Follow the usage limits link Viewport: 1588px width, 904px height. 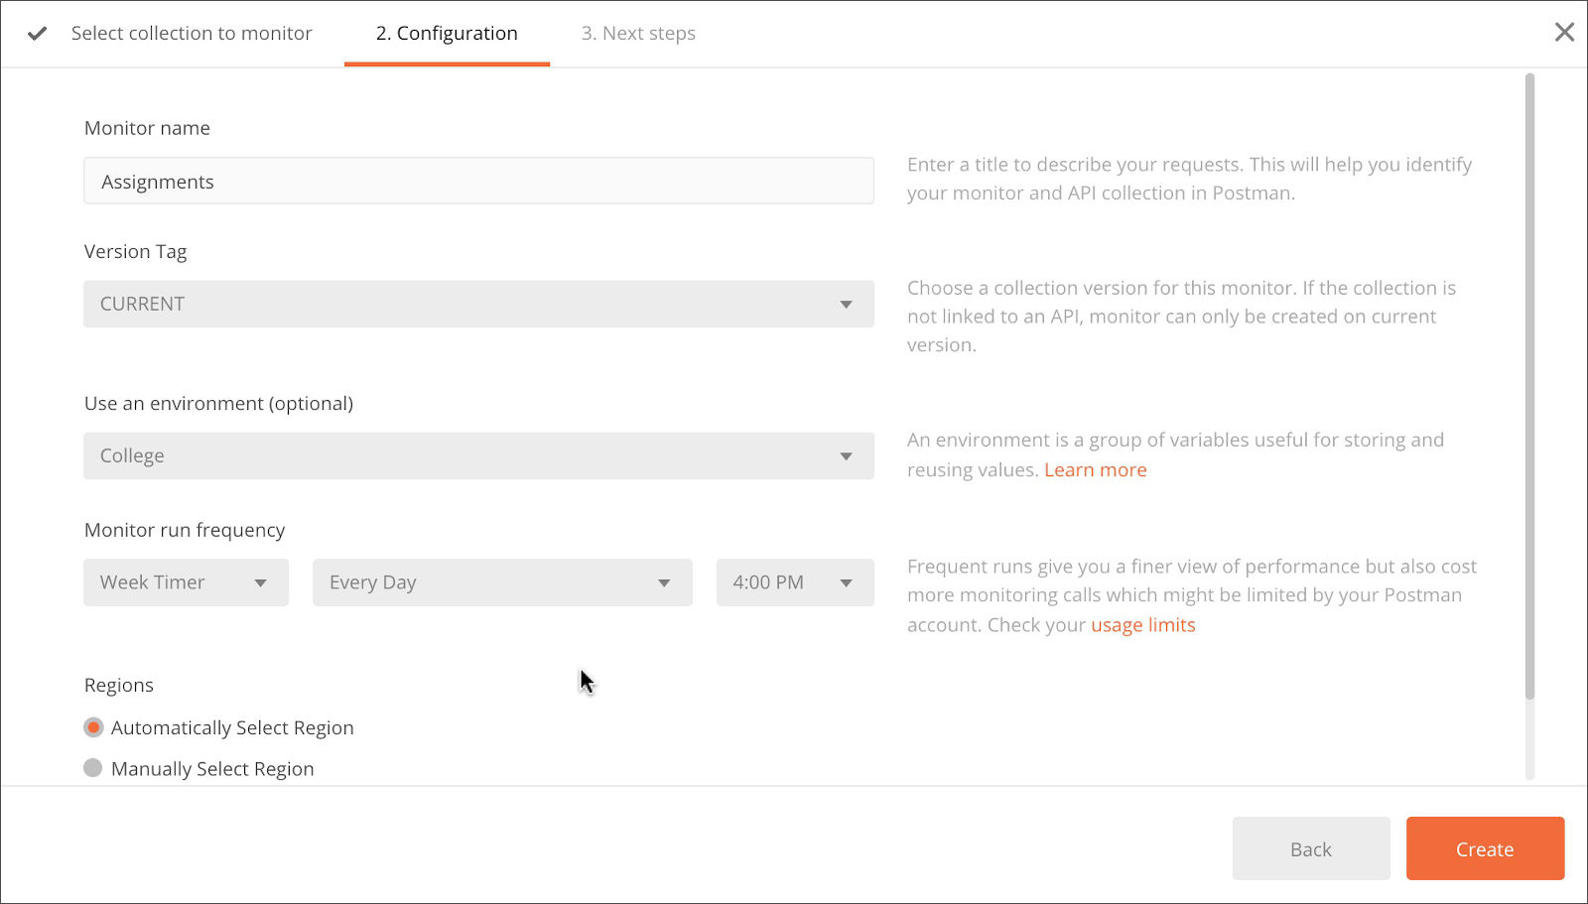pos(1142,625)
